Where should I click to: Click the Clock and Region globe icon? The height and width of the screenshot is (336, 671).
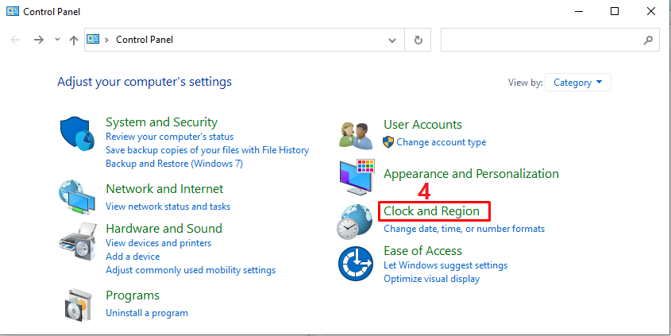pos(355,221)
